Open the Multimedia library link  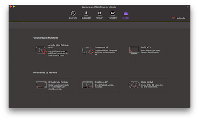[181, 18]
